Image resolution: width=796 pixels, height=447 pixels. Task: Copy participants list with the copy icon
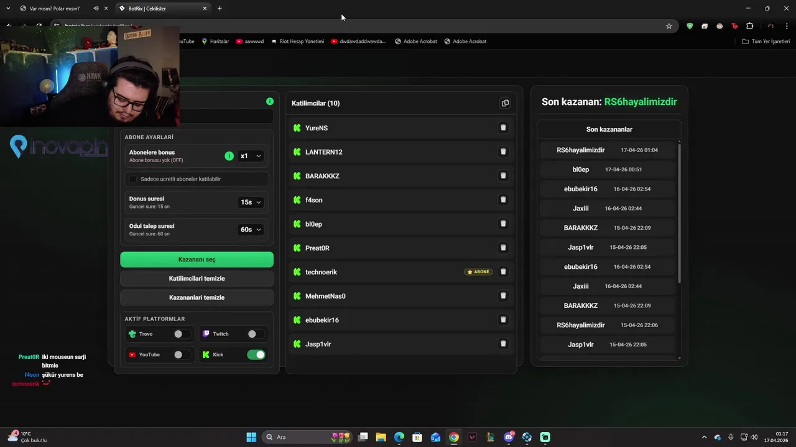point(505,103)
